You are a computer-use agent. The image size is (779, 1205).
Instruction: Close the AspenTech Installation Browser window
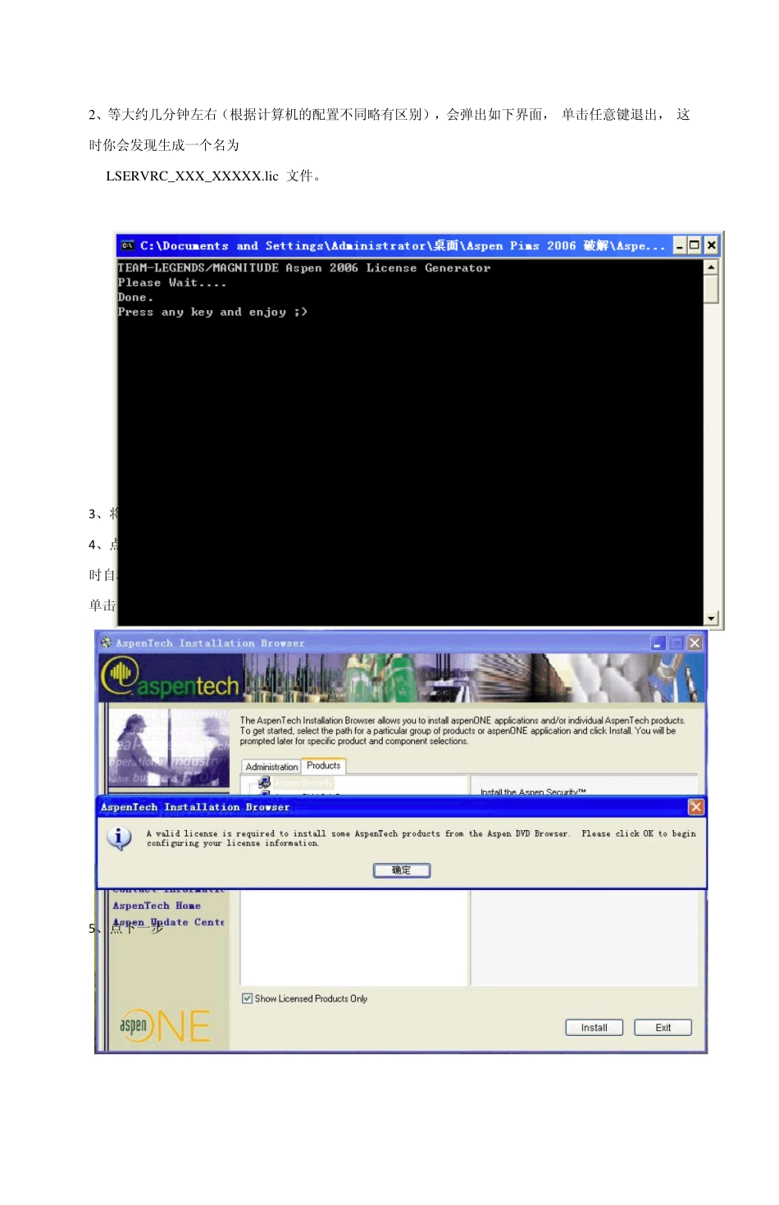tap(695, 643)
